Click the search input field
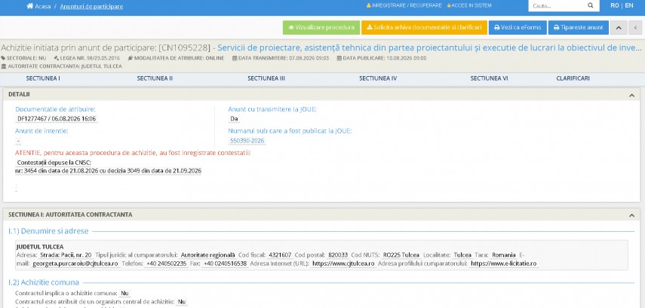 557,6
